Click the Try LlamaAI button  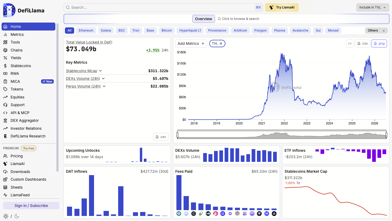pos(282,7)
